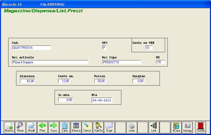Open the Immag image button

click(x=187, y=127)
